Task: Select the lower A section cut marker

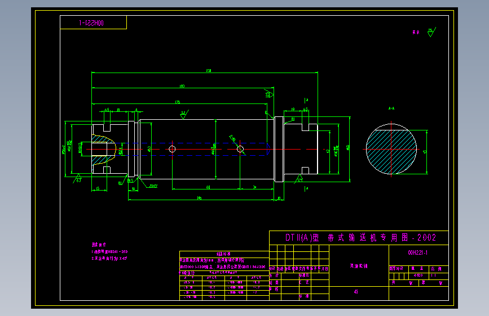Action: [306, 188]
